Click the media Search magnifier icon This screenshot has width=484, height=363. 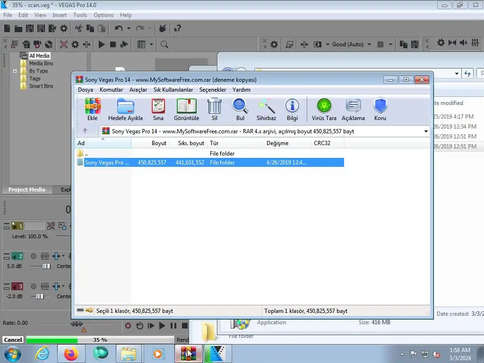coord(164,44)
